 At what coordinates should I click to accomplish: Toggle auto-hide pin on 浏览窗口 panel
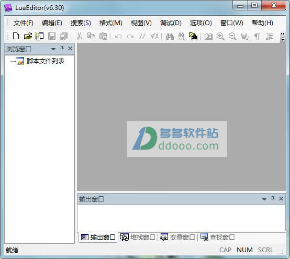[x=62, y=49]
